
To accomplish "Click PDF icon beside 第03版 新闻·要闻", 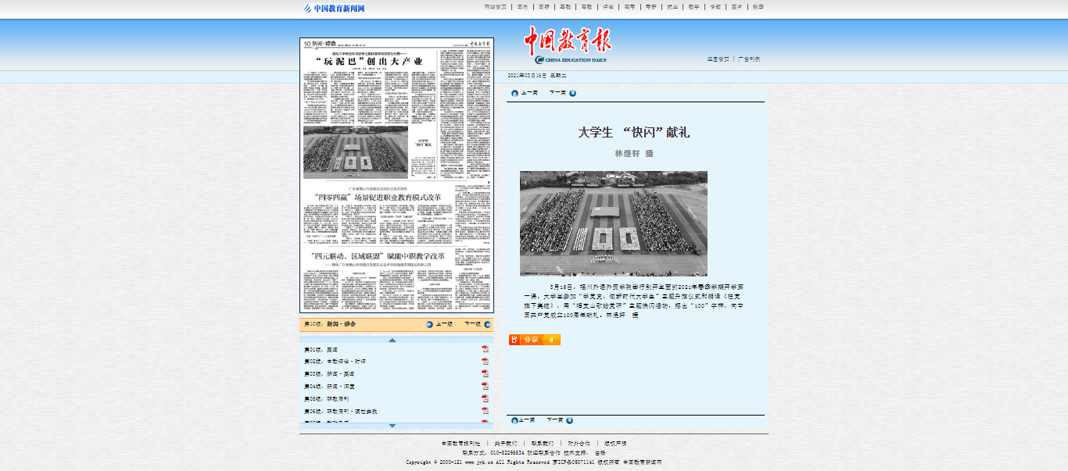I will [x=485, y=374].
